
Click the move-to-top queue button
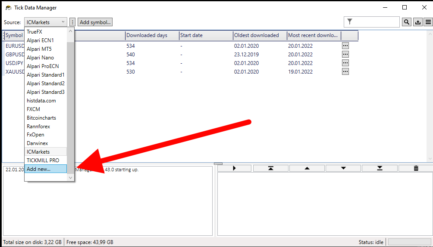point(270,168)
